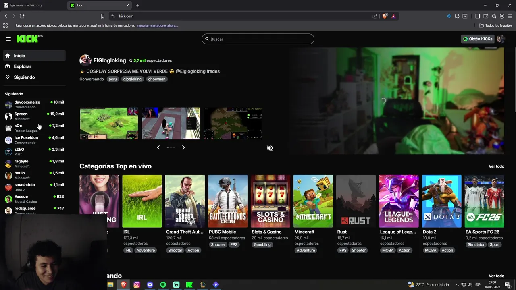
Task: Open the apps grid icon in bookmarks bar
Action: pos(5,25)
